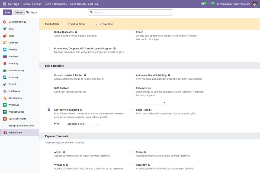This screenshot has width=260, height=173.
Task: Click help icon beside Self-service invoicing
Action: click(81, 110)
